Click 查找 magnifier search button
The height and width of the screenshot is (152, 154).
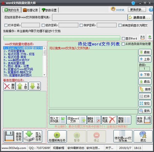click(145, 111)
